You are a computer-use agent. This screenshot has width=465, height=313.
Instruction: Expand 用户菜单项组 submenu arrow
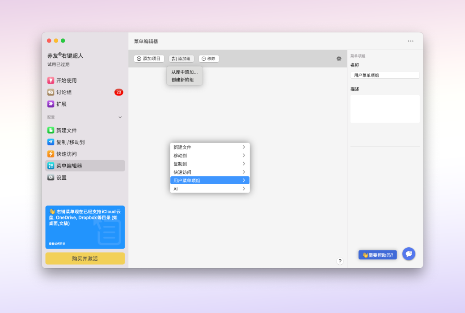[x=244, y=180]
